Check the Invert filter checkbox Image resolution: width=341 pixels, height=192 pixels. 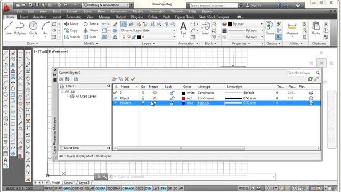[x=62, y=148]
